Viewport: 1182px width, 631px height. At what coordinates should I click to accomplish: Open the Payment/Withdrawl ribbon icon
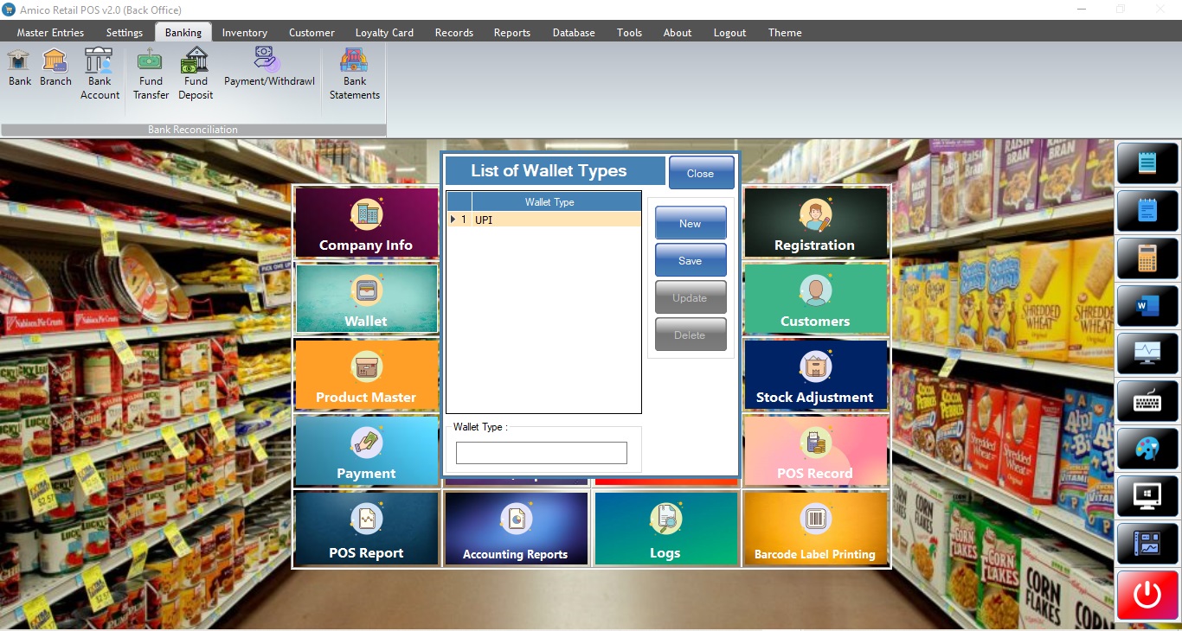[x=268, y=67]
